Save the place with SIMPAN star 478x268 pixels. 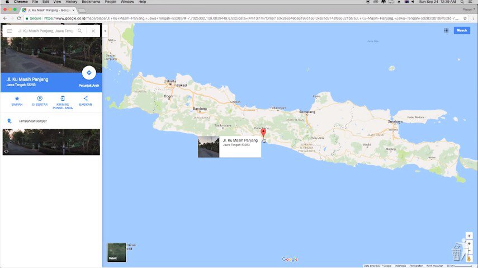17,100
